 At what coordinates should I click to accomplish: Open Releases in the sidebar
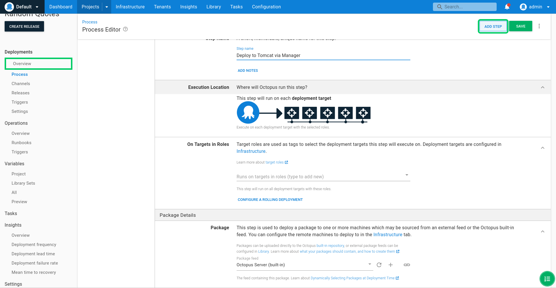21,93
